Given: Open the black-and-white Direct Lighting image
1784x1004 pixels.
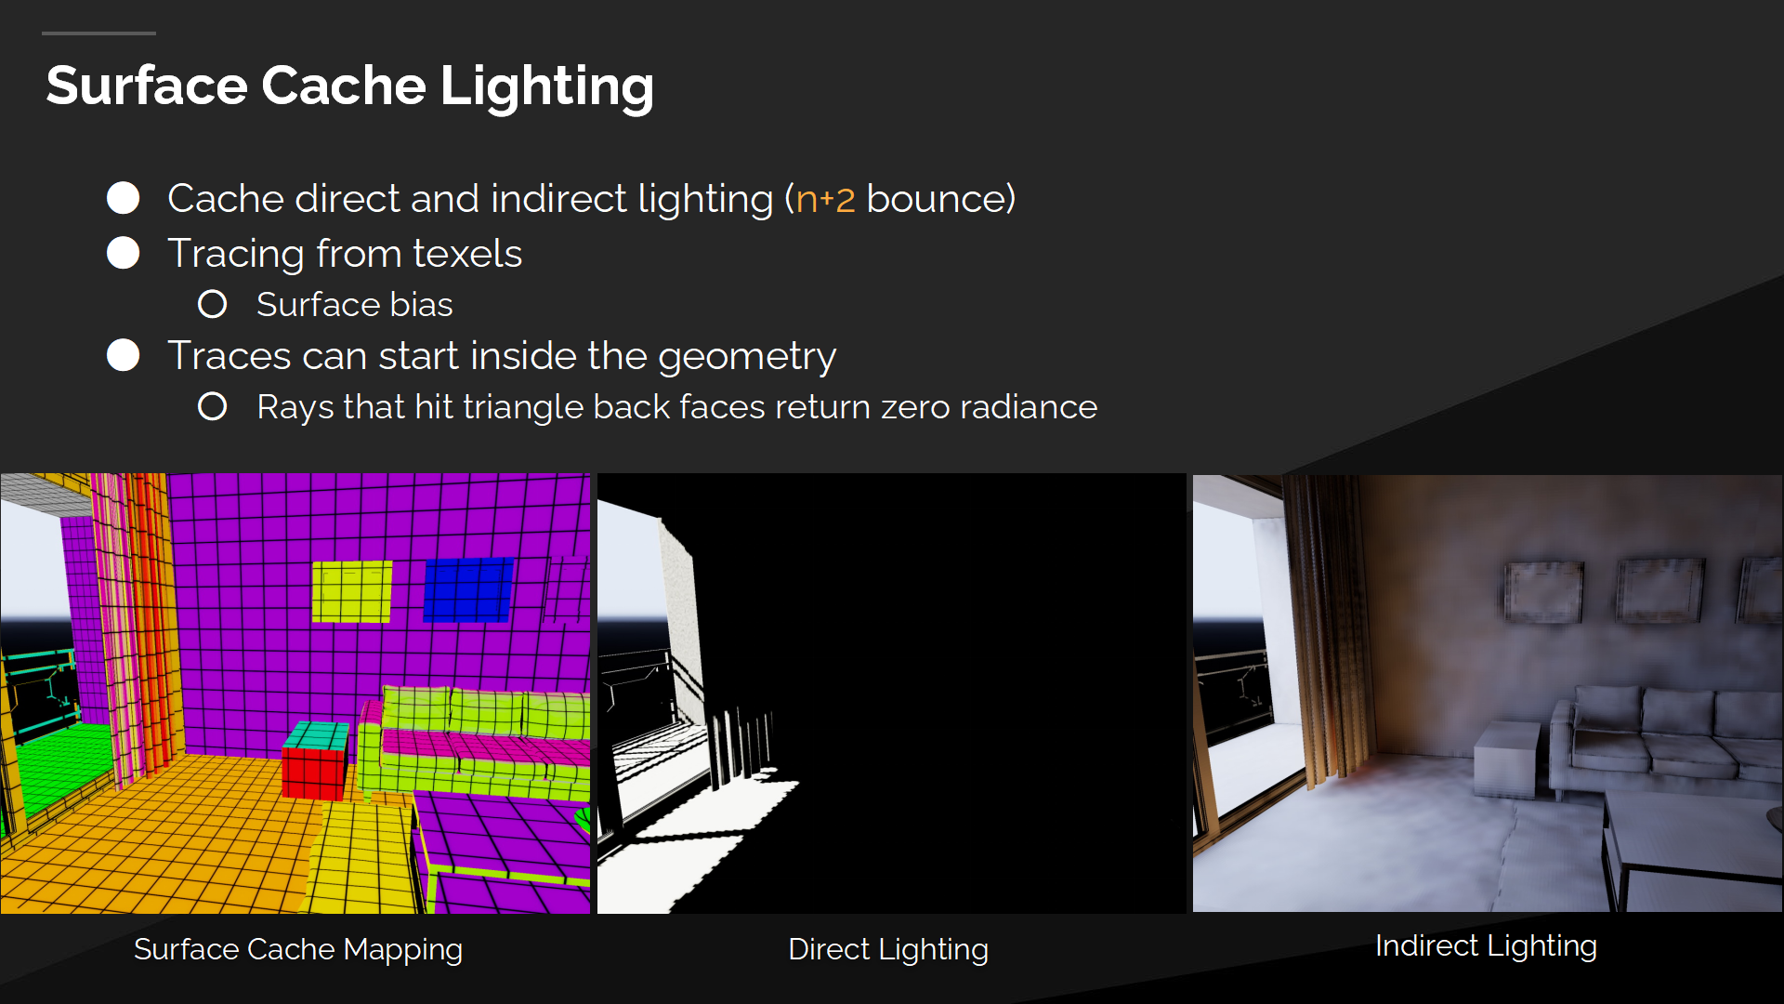Looking at the screenshot, I should point(892,694).
